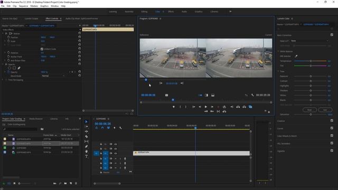Viewport: 338px width, 190px height.
Task: Click the WB Selector eyedropper
Action: [x=296, y=56]
